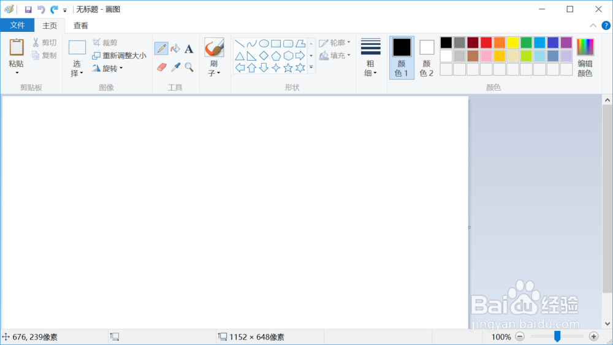Viewport: 613px width, 345px height.
Task: Switch to the View tab
Action: click(x=80, y=25)
